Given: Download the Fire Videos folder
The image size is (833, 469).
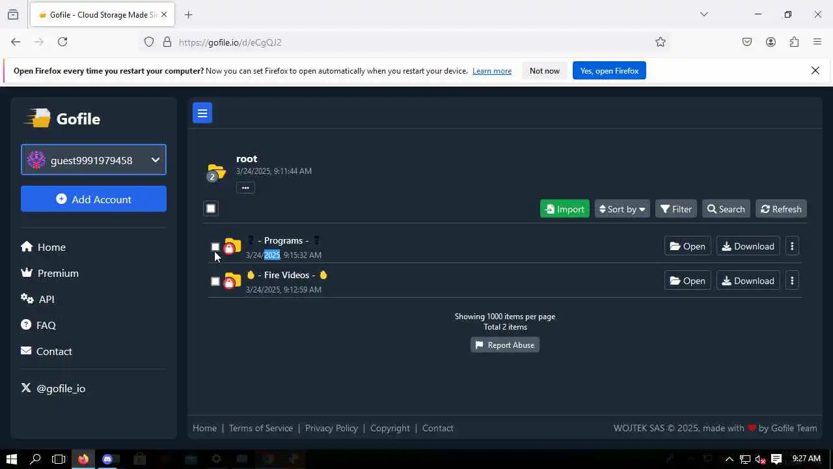Looking at the screenshot, I should tap(748, 281).
